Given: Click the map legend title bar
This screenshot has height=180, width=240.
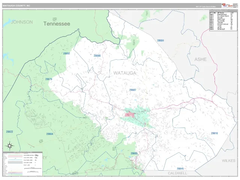Looking at the screenshot, I should (22, 152).
